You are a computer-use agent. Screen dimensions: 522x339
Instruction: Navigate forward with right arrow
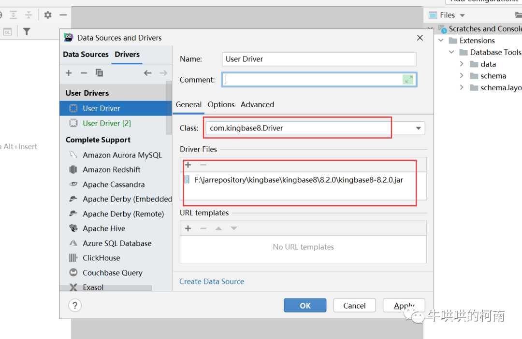pyautogui.click(x=163, y=73)
